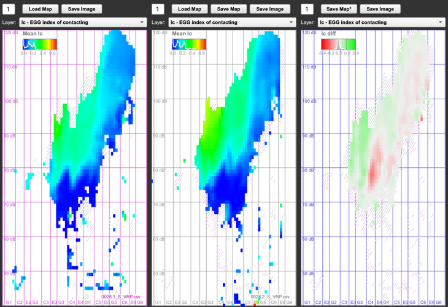Click Save Map in the middle panel

pyautogui.click(x=228, y=9)
